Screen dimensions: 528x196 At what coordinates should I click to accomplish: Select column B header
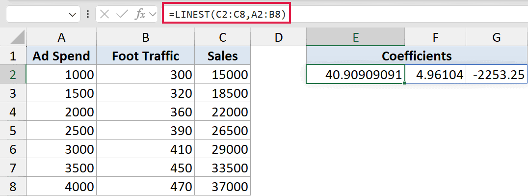[x=145, y=37]
